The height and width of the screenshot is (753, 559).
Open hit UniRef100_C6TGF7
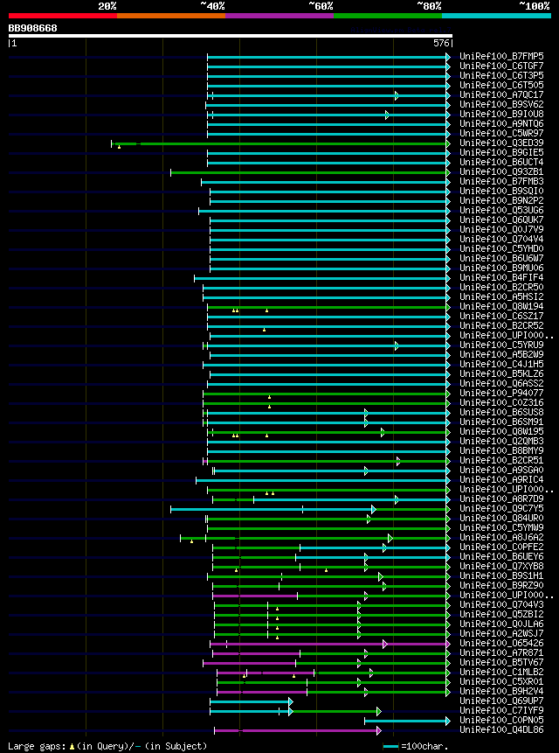point(501,66)
